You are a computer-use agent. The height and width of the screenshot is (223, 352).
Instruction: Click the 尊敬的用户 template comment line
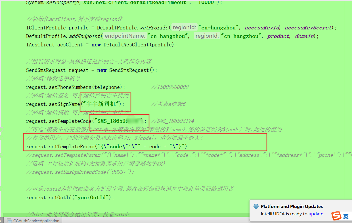[x=115, y=138]
